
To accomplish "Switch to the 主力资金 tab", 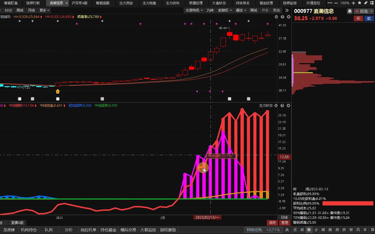I will tap(126, 3).
